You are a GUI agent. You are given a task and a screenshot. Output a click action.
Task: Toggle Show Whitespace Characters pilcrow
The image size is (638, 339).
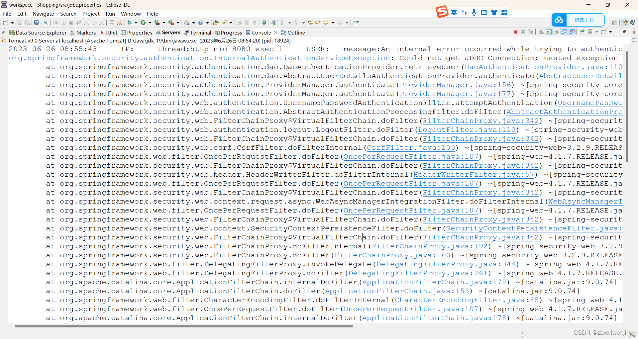point(255,23)
